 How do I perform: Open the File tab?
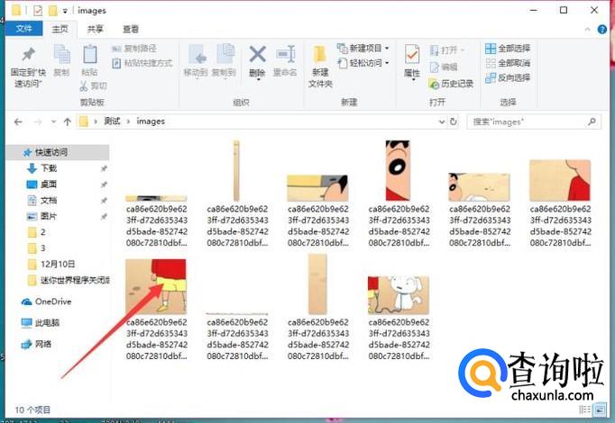coord(24,29)
